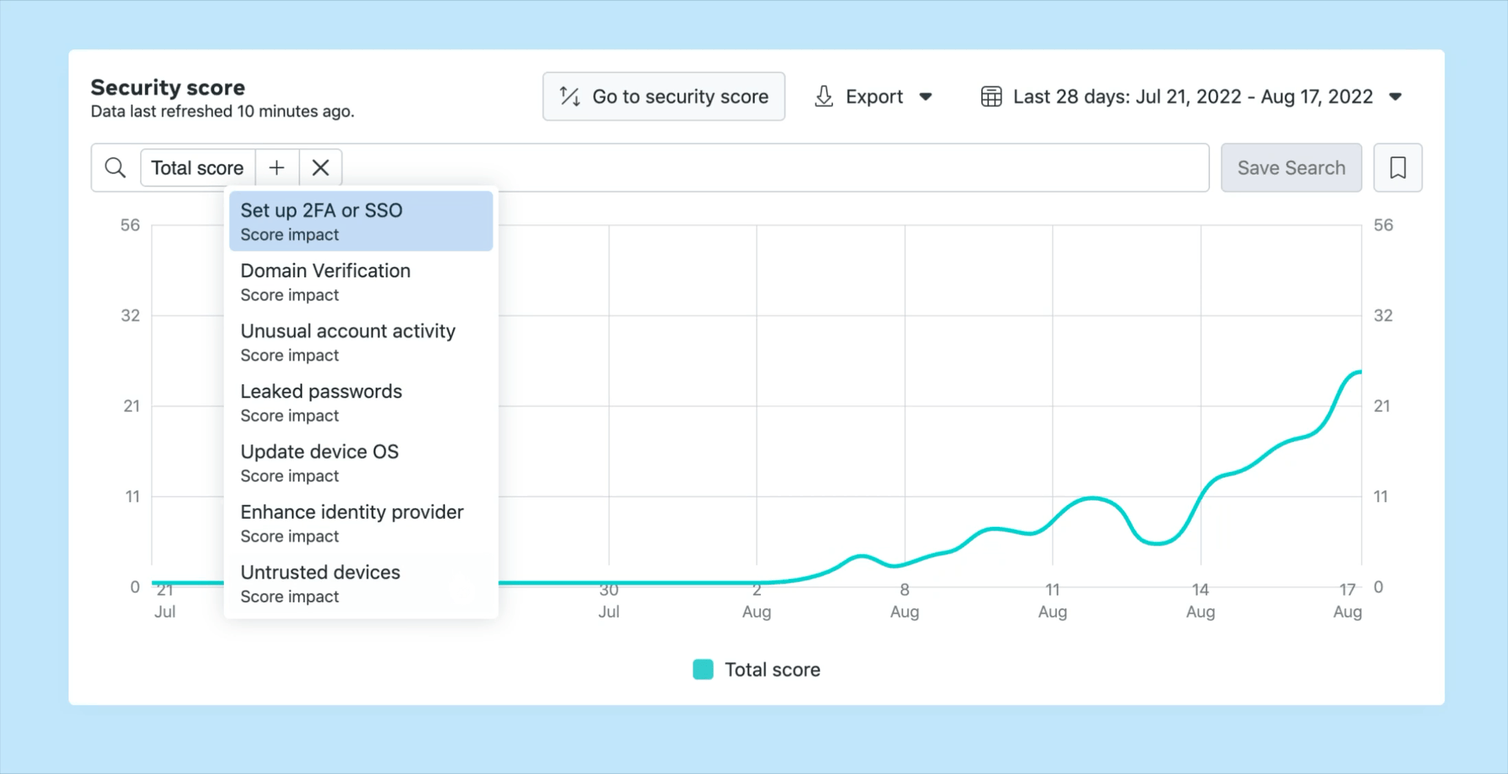
Task: Click the plus icon beside Total score
Action: [277, 167]
